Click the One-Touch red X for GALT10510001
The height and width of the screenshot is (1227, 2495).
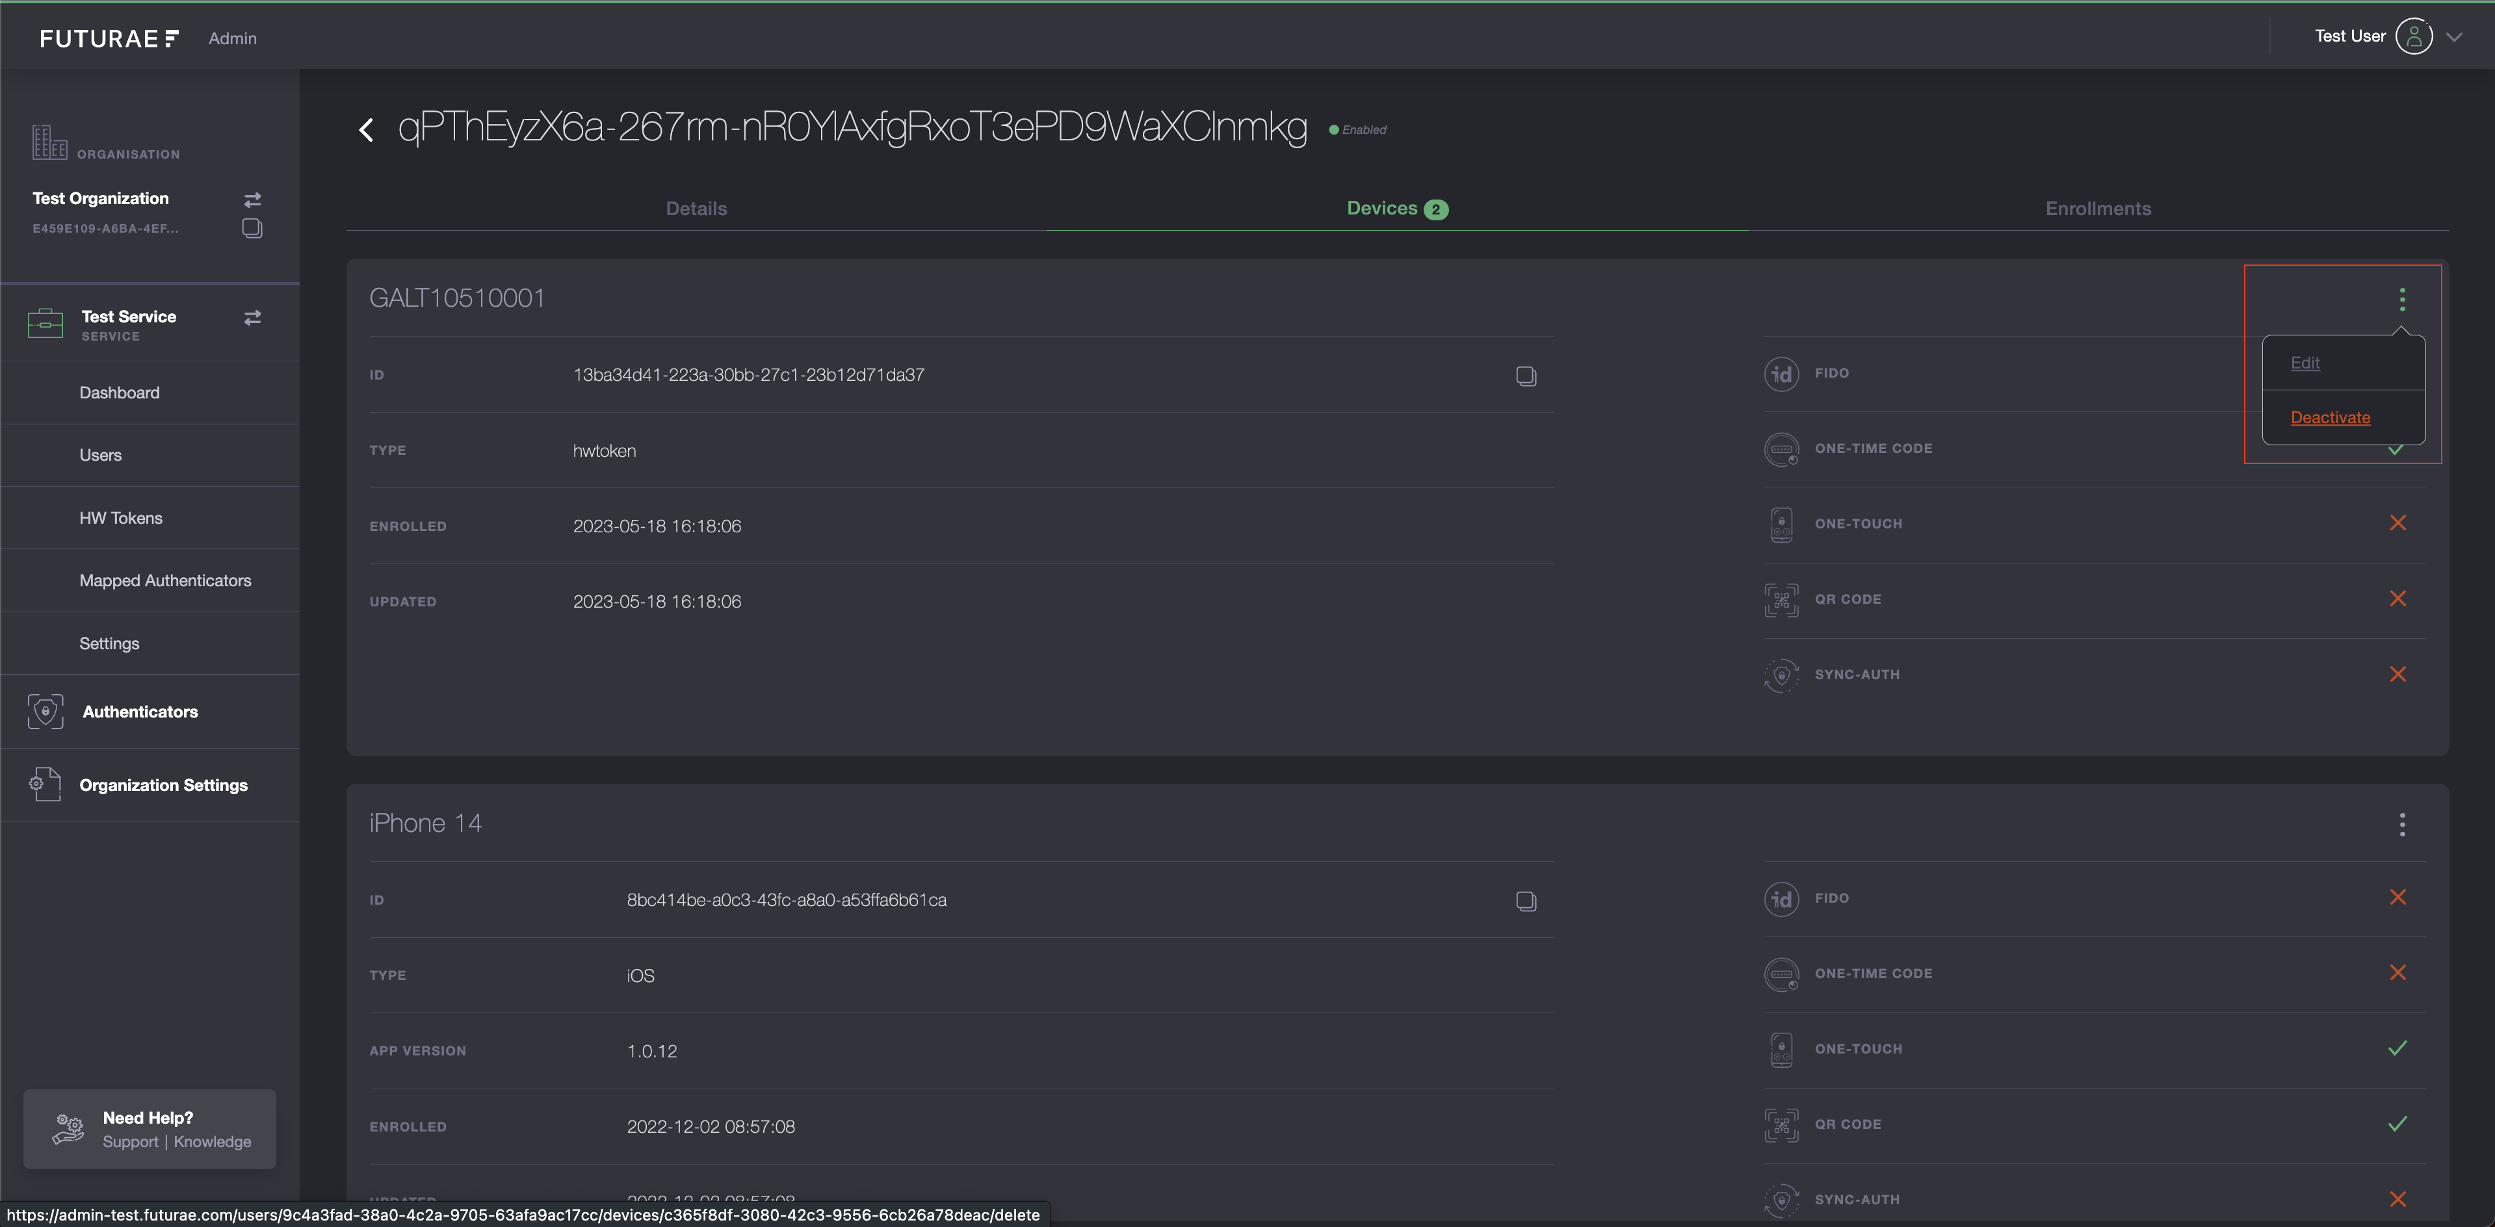[x=2398, y=523]
